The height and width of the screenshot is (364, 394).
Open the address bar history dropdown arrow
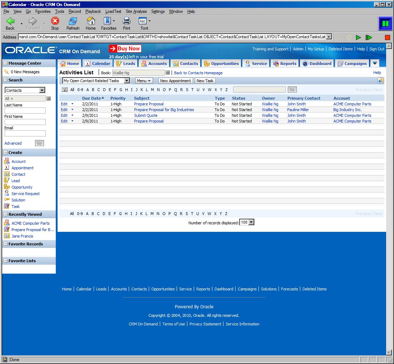pos(329,37)
